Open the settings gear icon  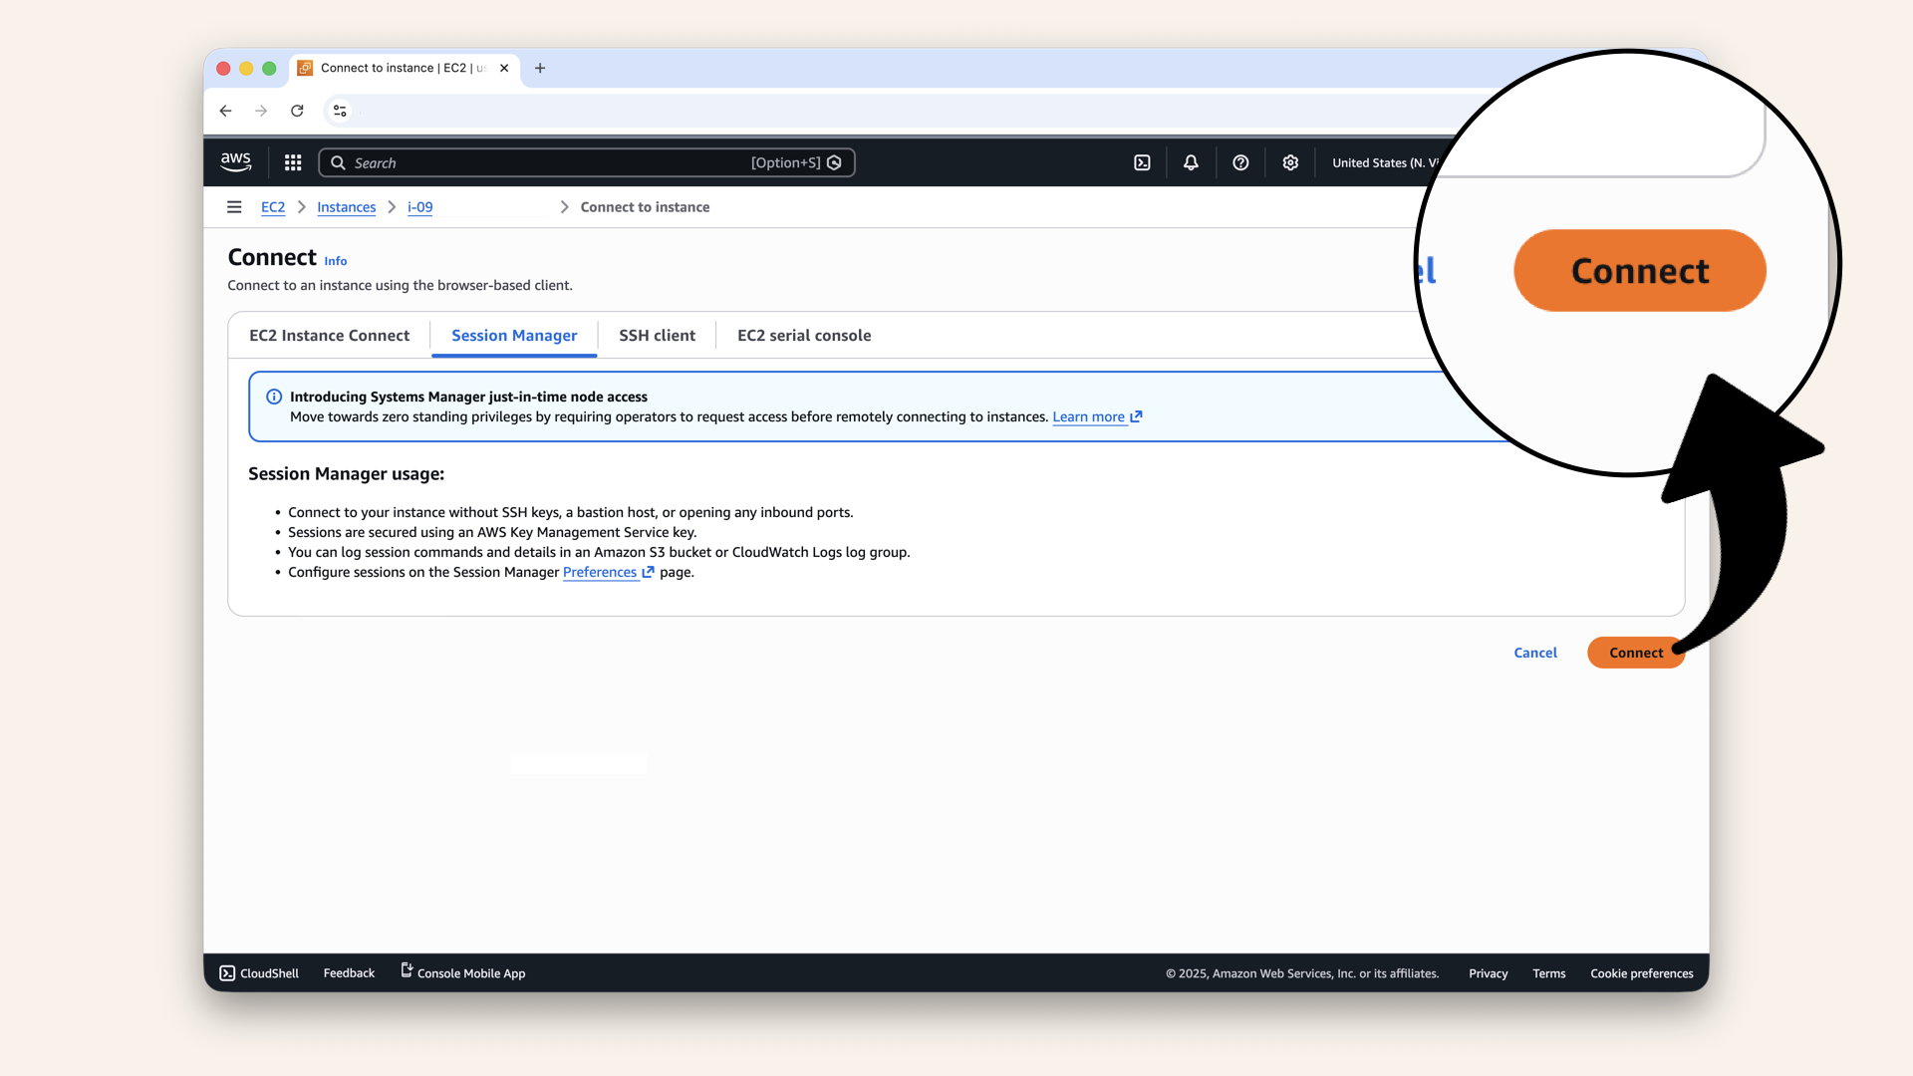pos(1290,162)
